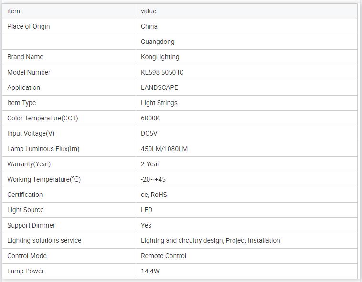
Task: Click the 'China' value cell
Action: coord(149,26)
